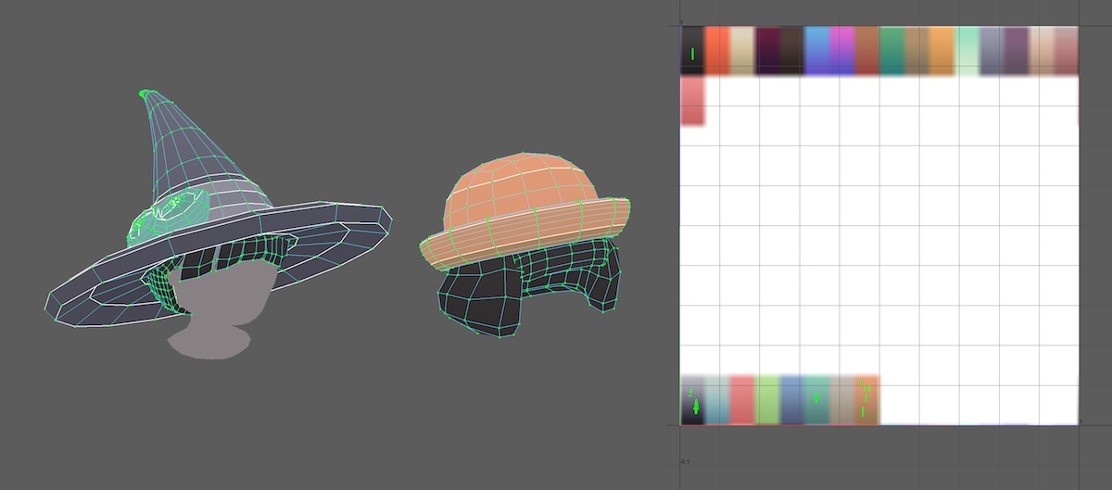
Task: Select the orange dome of the bowler hat
Action: 519,192
